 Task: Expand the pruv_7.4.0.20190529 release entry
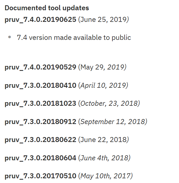click(x=40, y=67)
